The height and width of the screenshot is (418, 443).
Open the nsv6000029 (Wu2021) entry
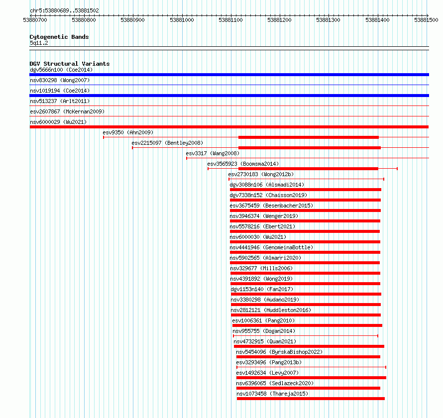58,122
